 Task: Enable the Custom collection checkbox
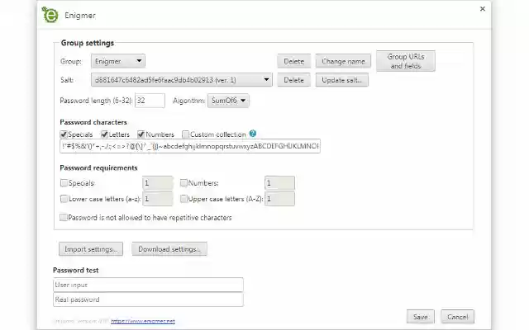coord(185,134)
